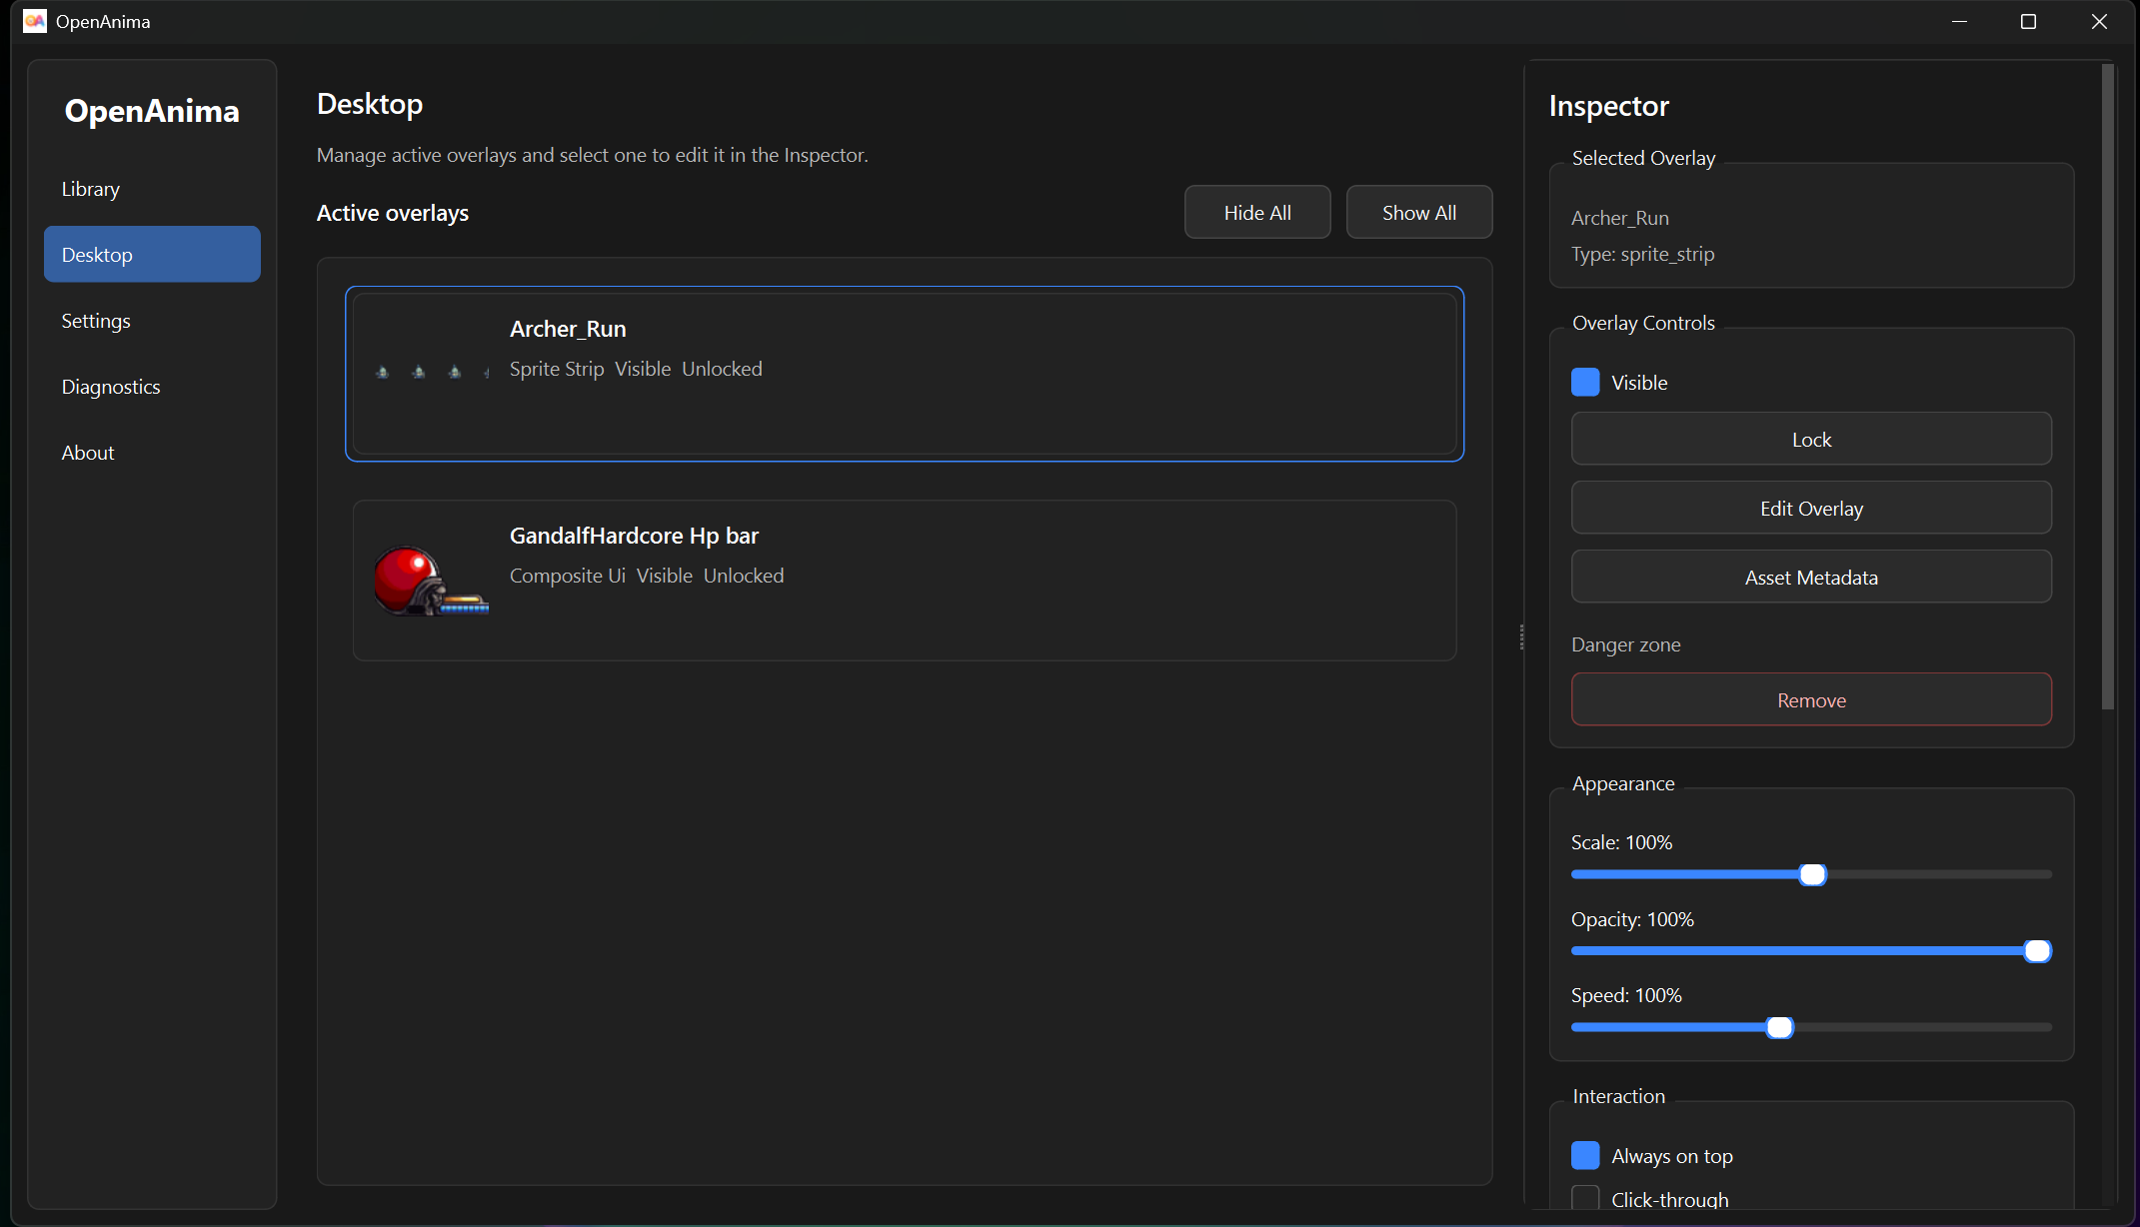Click the 'Archer_Run' name in Selected Overlay
This screenshot has width=2140, height=1227.
[1620, 218]
